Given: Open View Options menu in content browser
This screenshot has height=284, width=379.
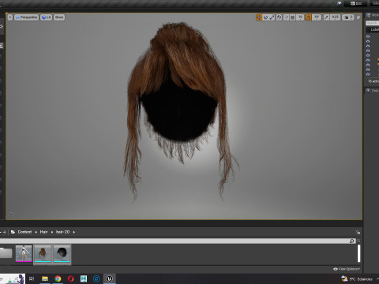Looking at the screenshot, I should [x=347, y=269].
